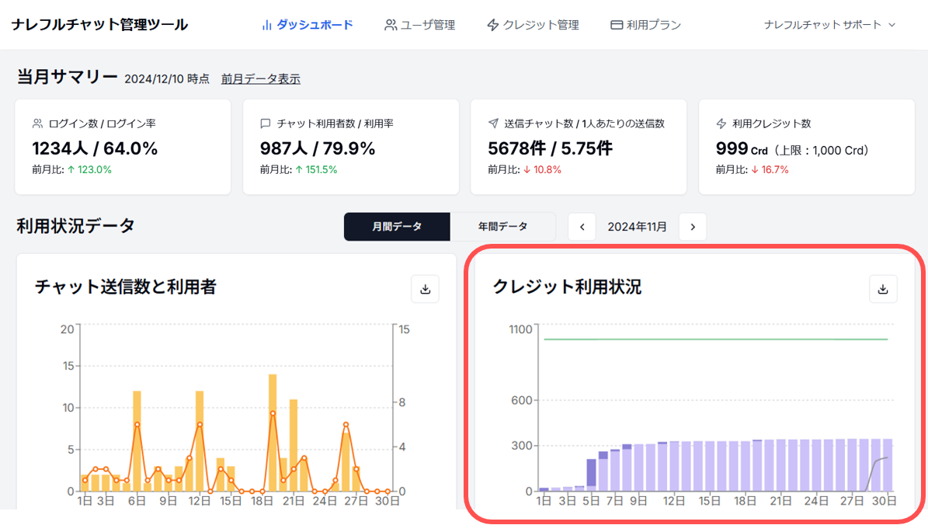
Task: Switch to 年間データ view
Action: [x=502, y=227]
